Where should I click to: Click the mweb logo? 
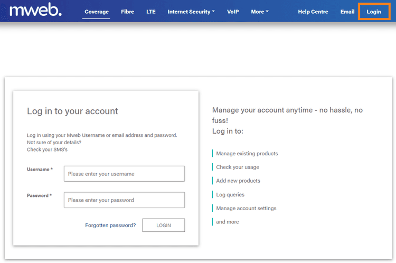35,11
